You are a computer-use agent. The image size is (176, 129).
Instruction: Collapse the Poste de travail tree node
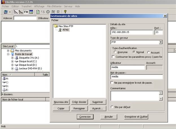[x=8, y=54]
